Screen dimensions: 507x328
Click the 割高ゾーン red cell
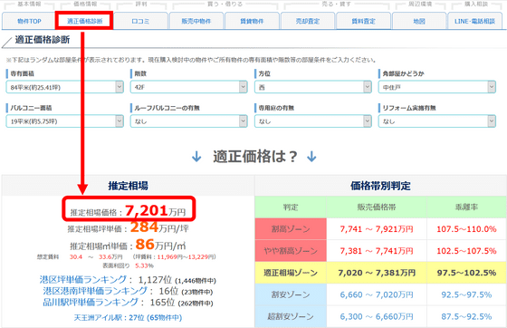click(x=291, y=229)
